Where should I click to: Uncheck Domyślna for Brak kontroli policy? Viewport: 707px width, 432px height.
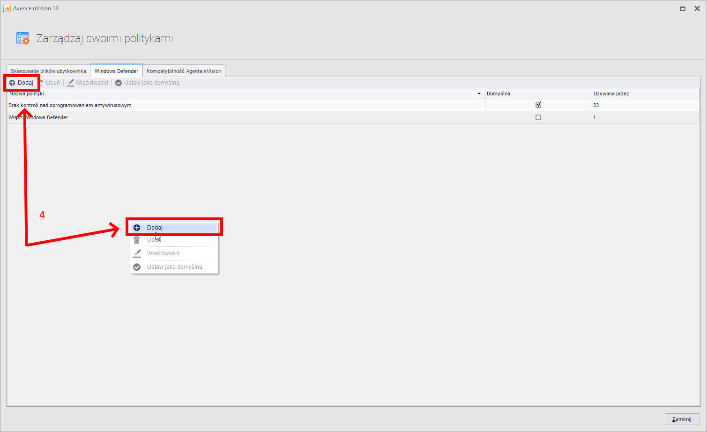538,105
